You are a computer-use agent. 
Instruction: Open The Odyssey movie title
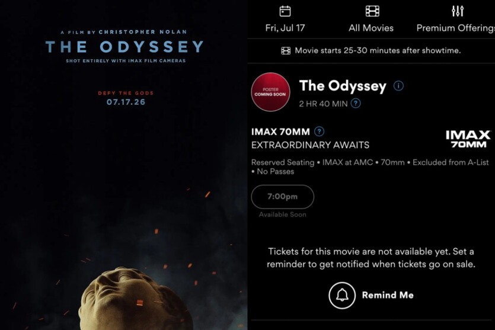point(343,86)
